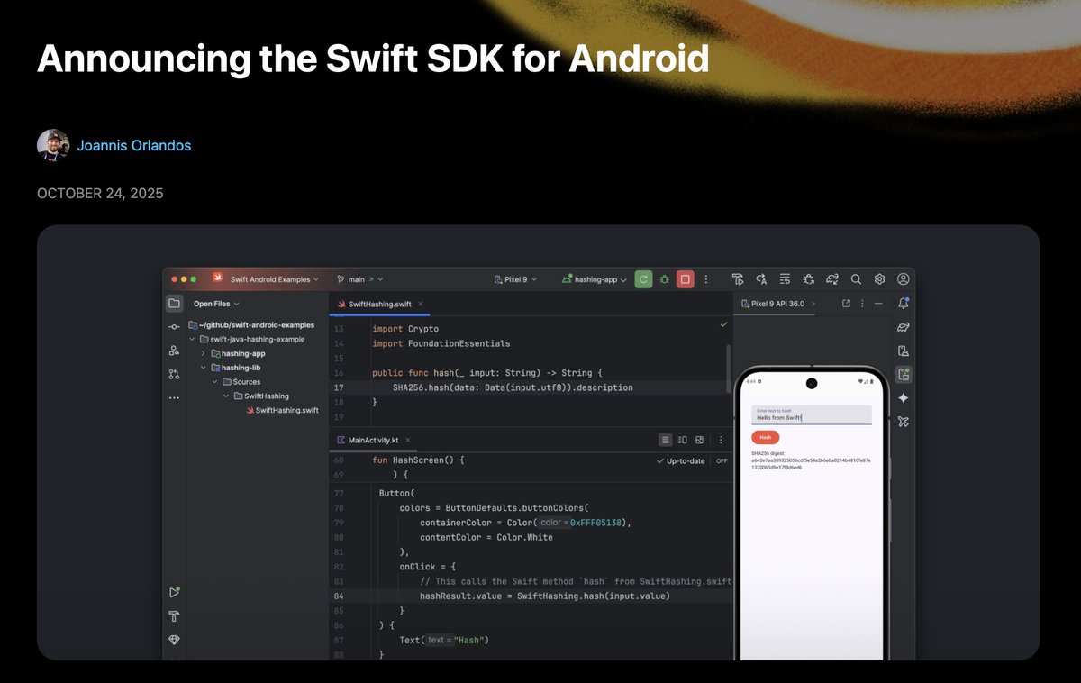
Task: Switch editor to Design-only view
Action: 699,440
